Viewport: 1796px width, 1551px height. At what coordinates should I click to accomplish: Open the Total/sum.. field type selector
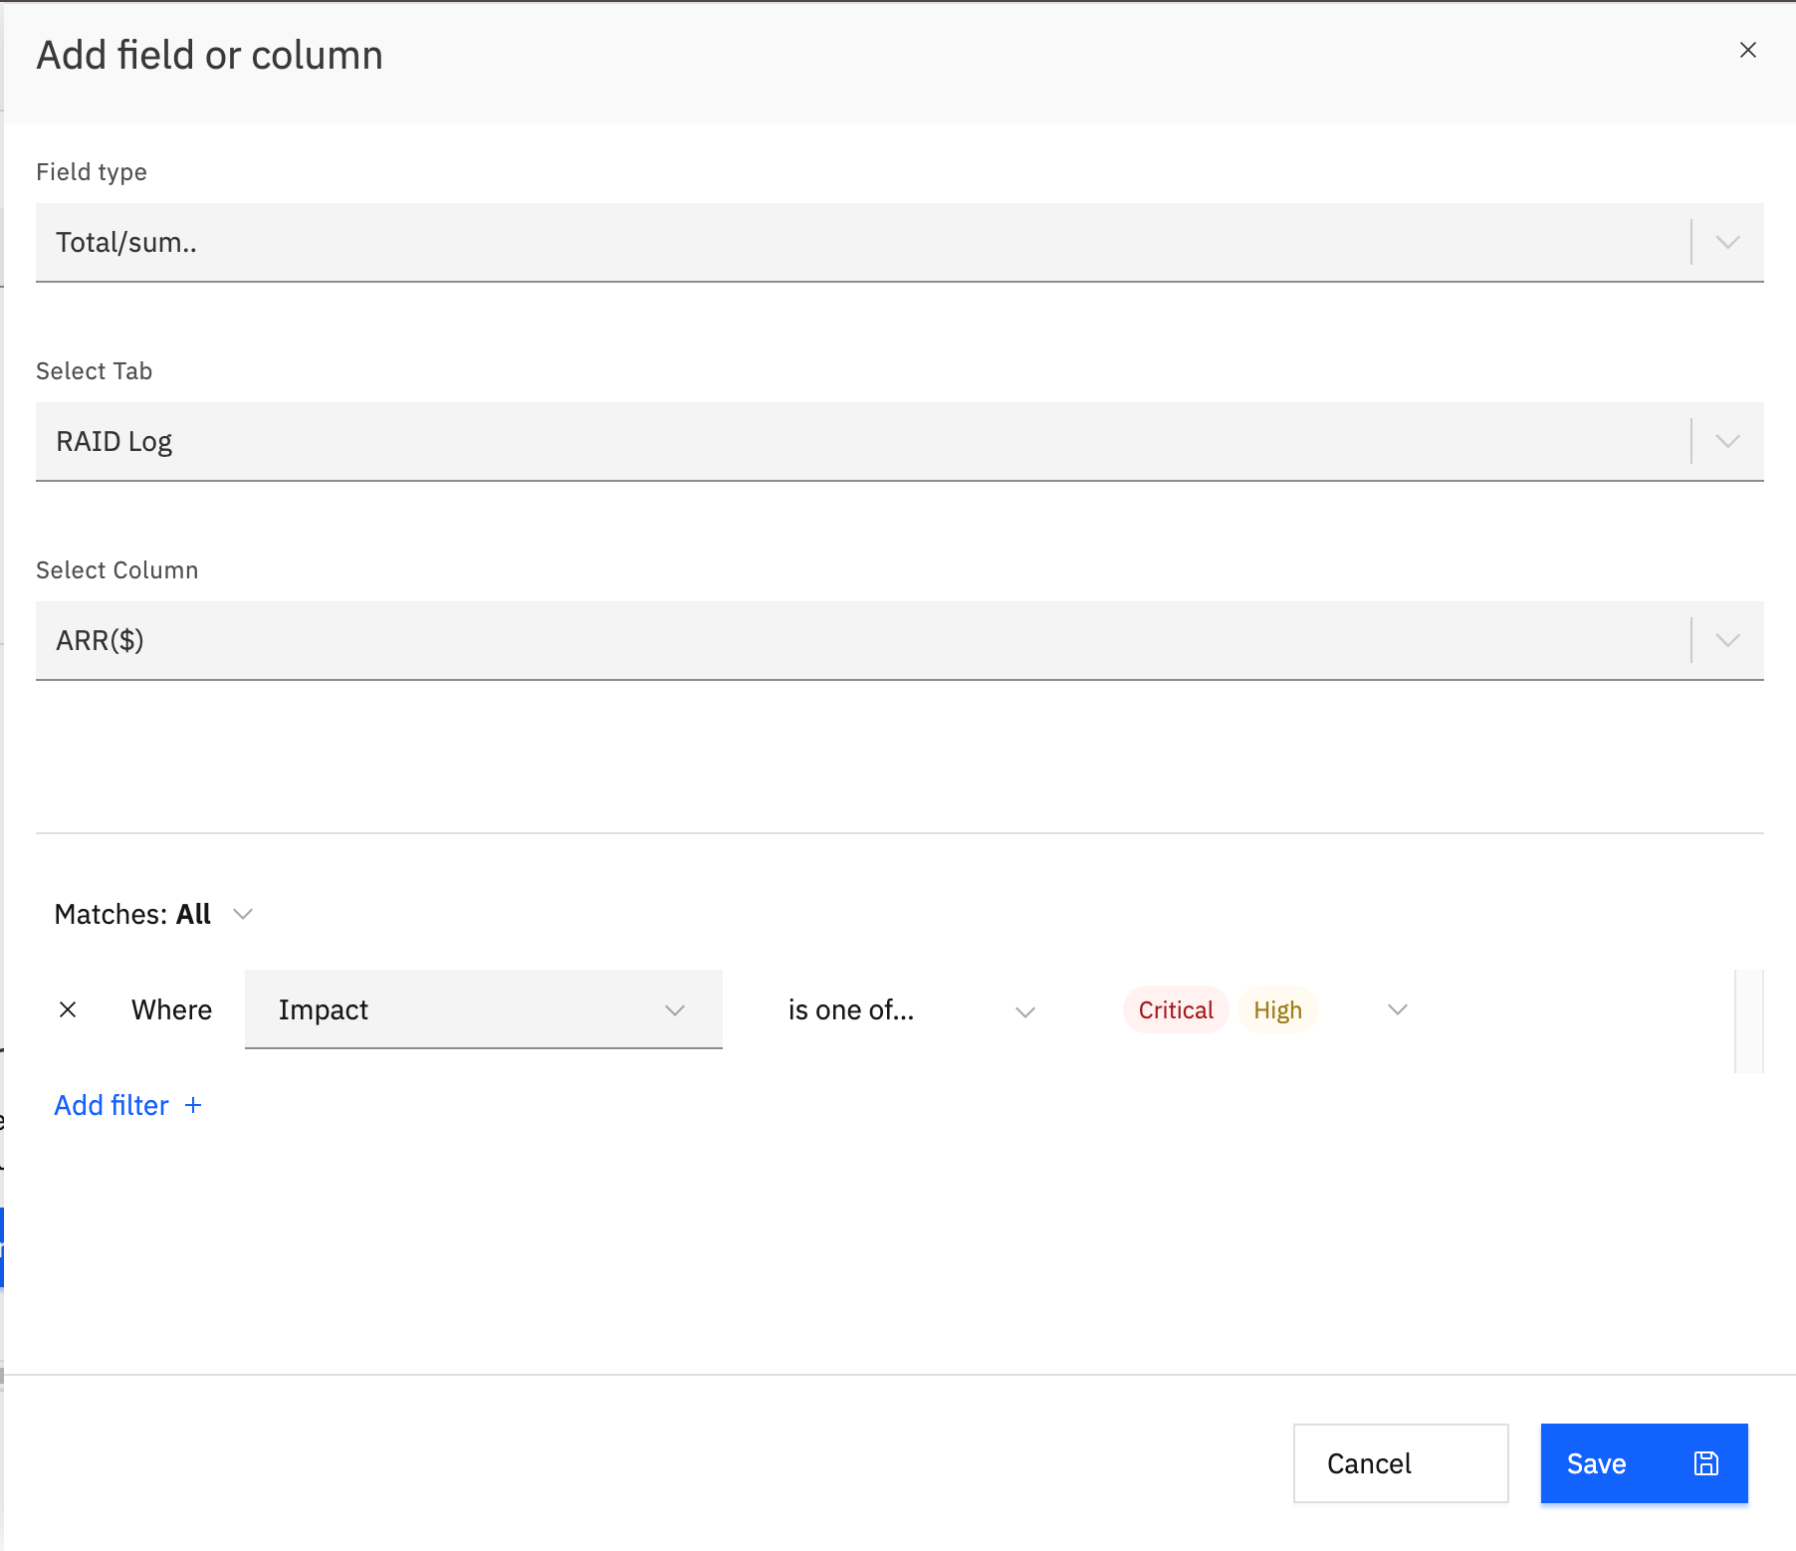pyautogui.click(x=899, y=242)
